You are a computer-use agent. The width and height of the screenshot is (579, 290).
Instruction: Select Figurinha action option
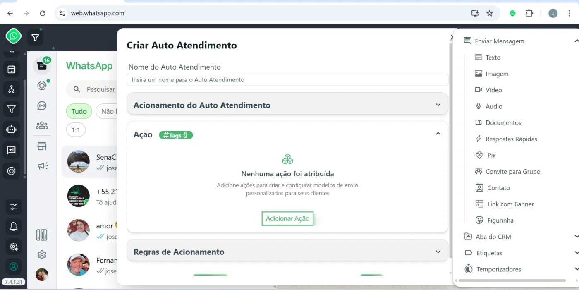tap(494, 220)
